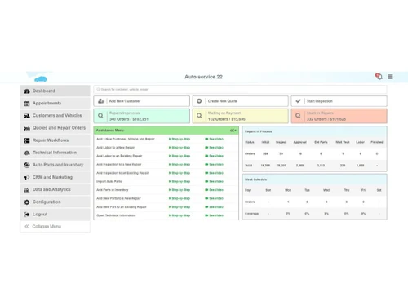Viewport: 408px width, 306px height.
Task: See Video for Open Technical Information
Action: 214,215
